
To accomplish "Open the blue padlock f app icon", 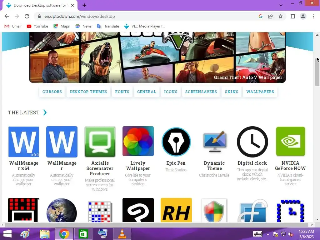I will click(253, 211).
